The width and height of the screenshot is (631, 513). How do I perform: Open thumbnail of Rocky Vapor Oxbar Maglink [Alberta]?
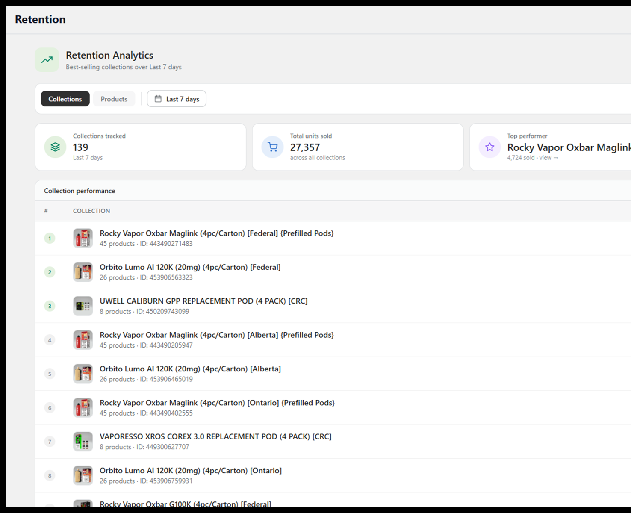point(83,340)
